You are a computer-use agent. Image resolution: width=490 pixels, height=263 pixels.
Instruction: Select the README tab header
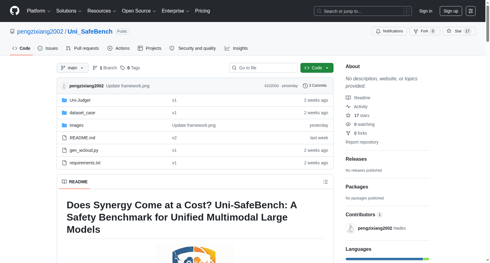pyautogui.click(x=75, y=182)
